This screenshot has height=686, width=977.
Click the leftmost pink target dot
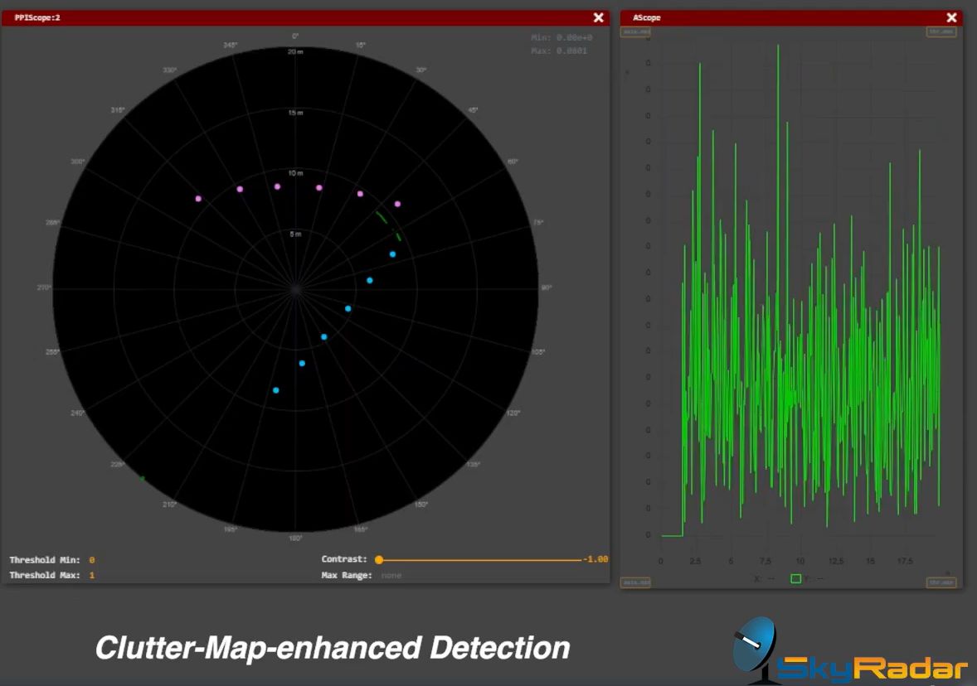click(x=198, y=199)
